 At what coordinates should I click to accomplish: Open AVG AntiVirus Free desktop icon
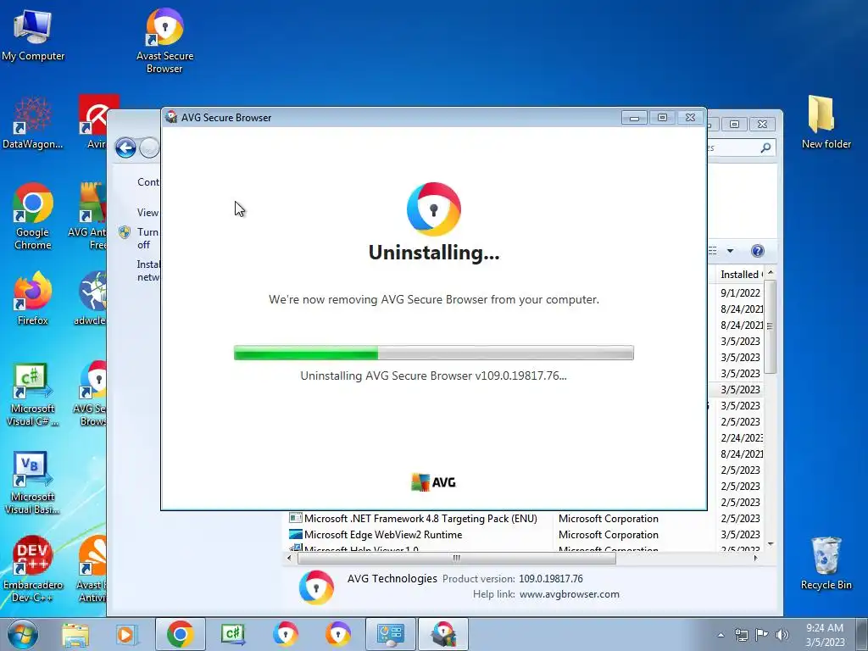click(88, 216)
